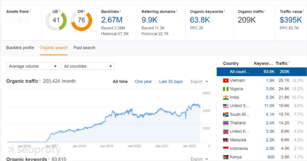
Task: Click the Thailand flag icon
Action: pyautogui.click(x=226, y=123)
